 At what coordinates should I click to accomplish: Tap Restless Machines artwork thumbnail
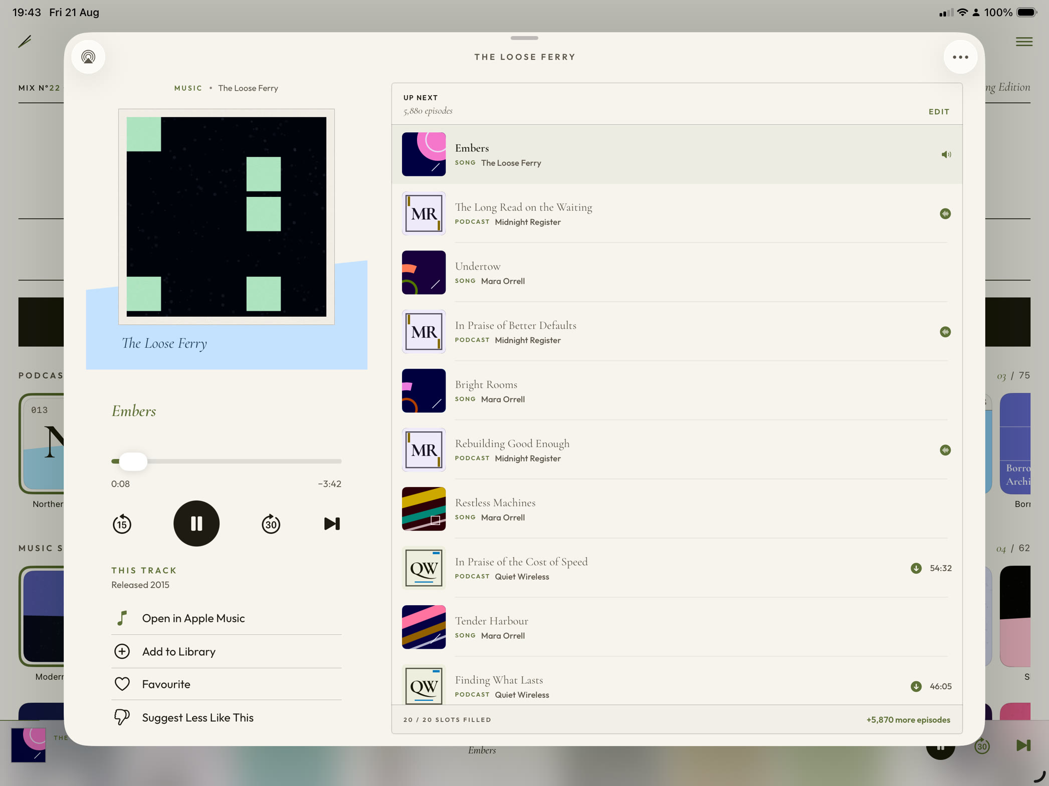tap(424, 509)
